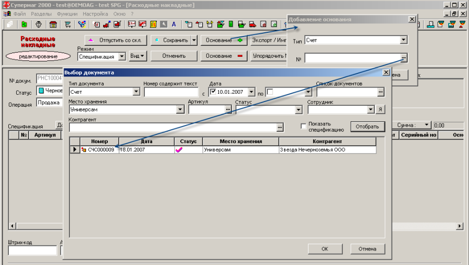Expand the 'Сотрудник' dropdown
Screen dimensions: 469x265
371,110
